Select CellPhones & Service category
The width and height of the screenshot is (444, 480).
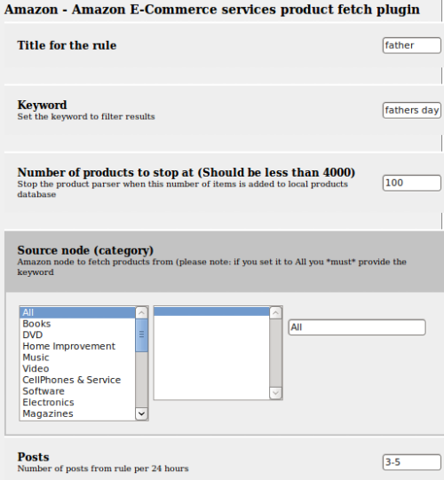(x=77, y=380)
